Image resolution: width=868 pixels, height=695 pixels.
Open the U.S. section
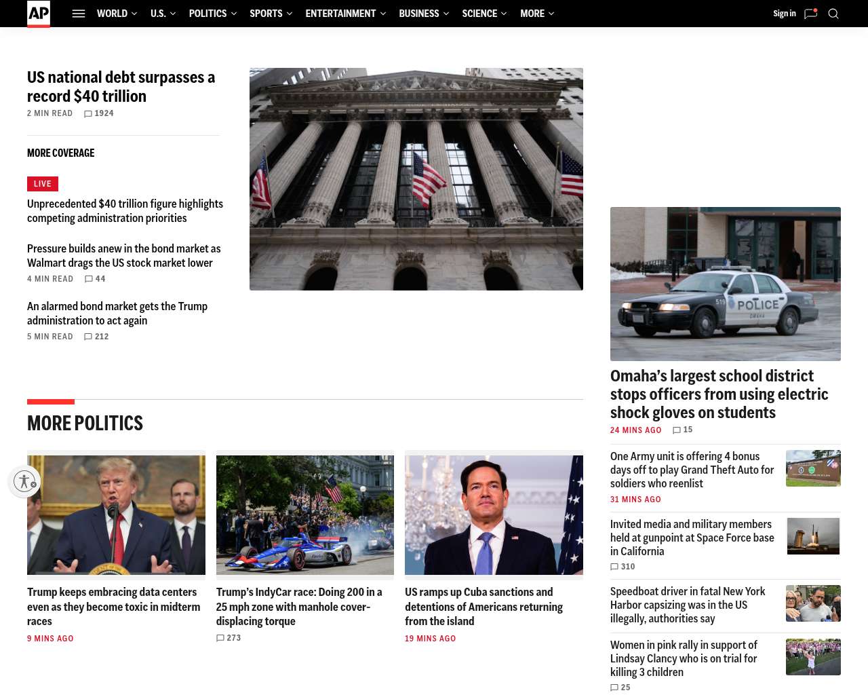pyautogui.click(x=158, y=14)
